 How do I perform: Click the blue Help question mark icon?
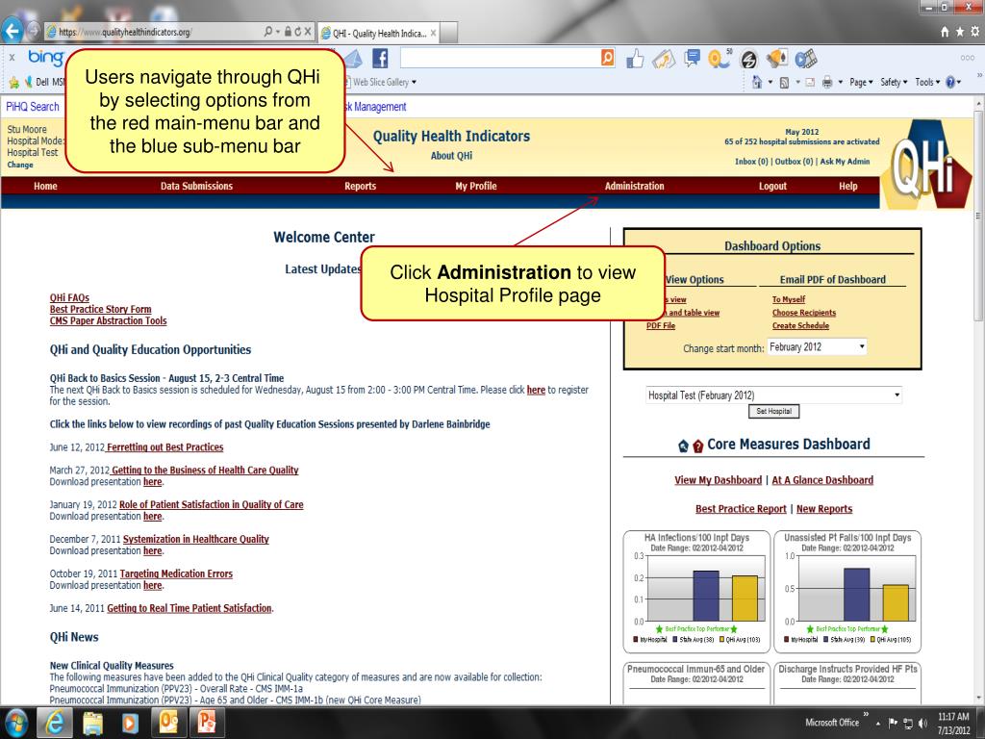[x=950, y=82]
